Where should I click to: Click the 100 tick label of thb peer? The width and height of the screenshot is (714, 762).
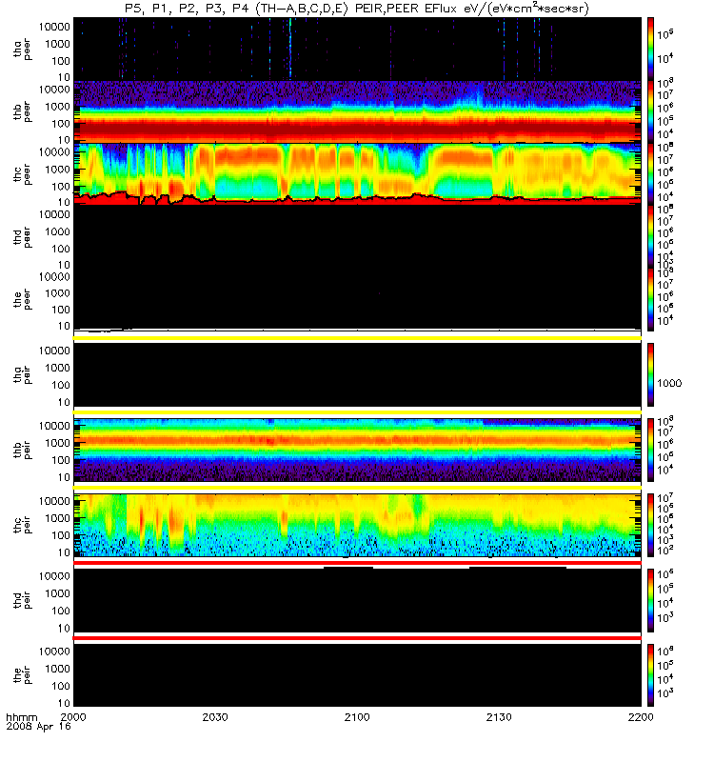pyautogui.click(x=61, y=124)
